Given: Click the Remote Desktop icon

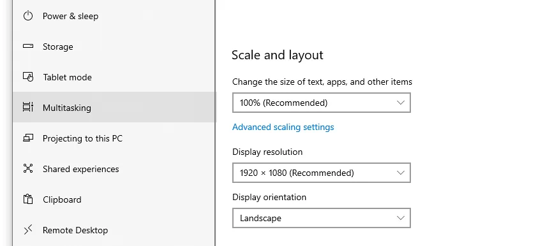Looking at the screenshot, I should (x=28, y=229).
